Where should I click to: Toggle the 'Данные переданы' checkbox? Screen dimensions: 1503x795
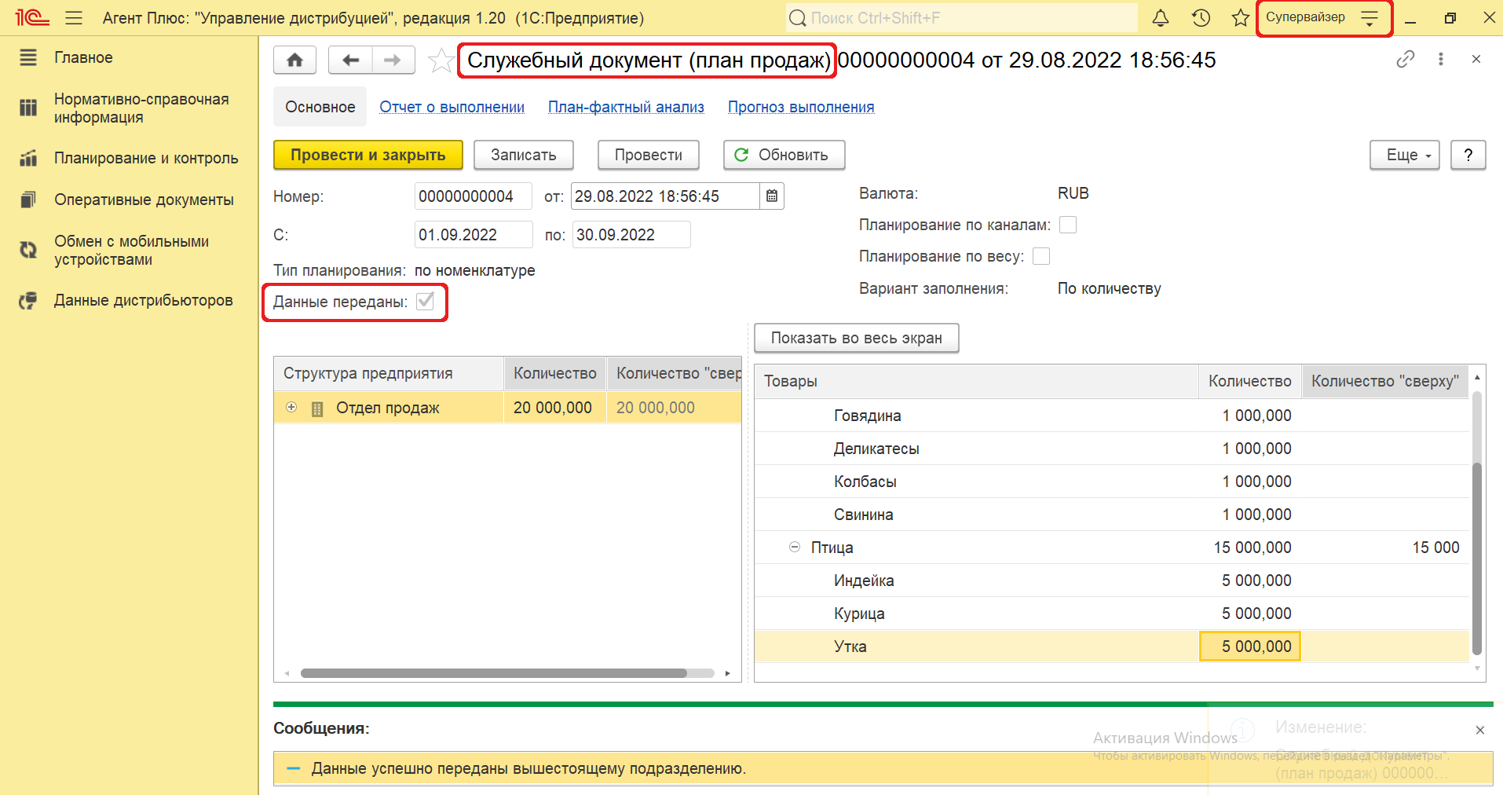point(425,302)
